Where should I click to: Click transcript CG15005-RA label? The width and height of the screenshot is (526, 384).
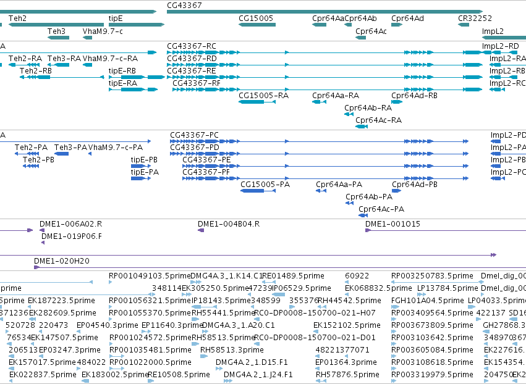[264, 96]
